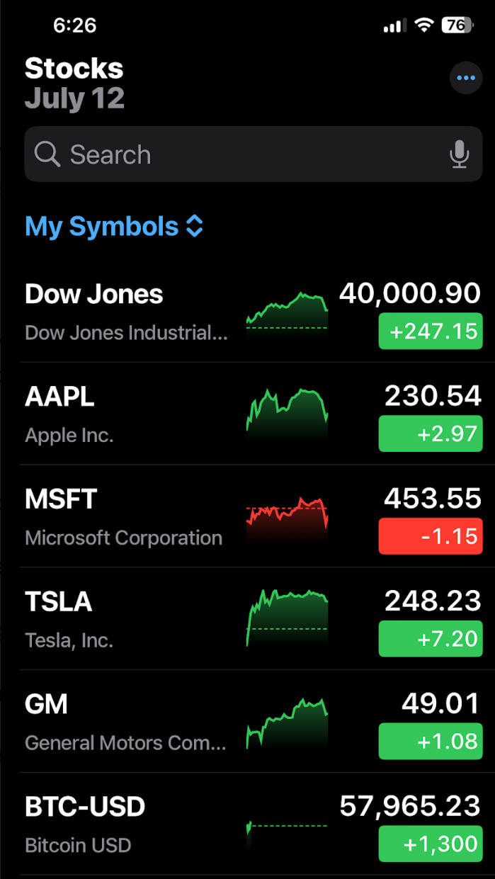Screen dimensions: 495x879
Task: Tap the Wi-Fi status icon
Action: click(424, 25)
